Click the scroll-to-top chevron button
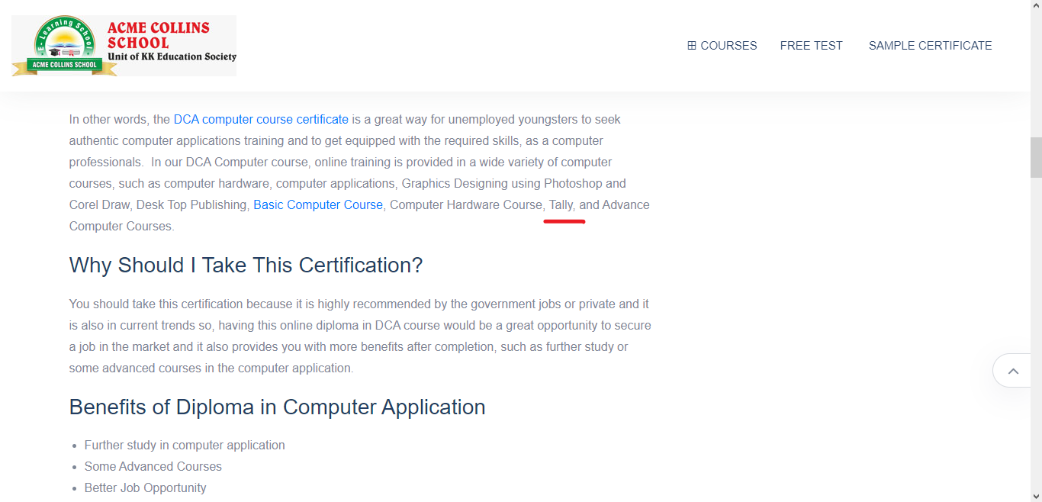The width and height of the screenshot is (1042, 502). pos(1013,371)
